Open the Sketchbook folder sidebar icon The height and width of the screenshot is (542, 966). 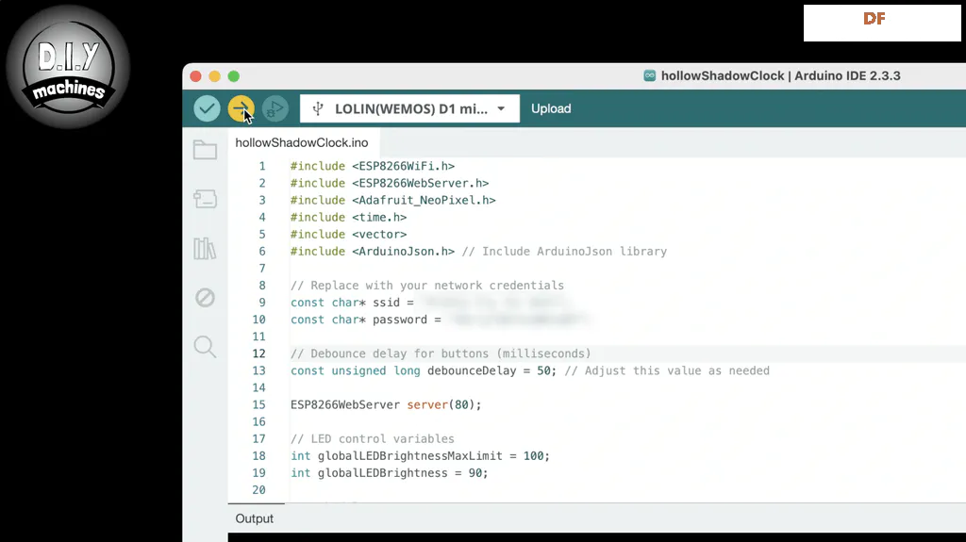point(205,150)
